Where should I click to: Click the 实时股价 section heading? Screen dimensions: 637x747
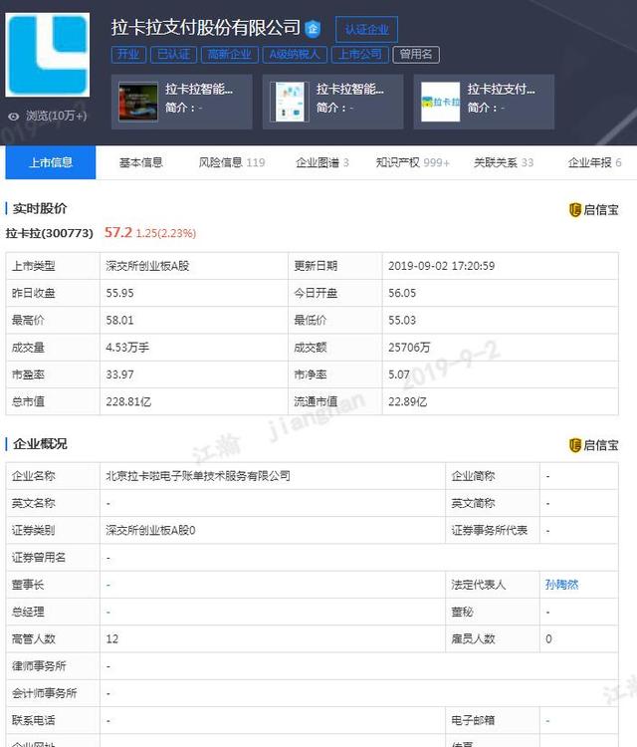pyautogui.click(x=40, y=209)
